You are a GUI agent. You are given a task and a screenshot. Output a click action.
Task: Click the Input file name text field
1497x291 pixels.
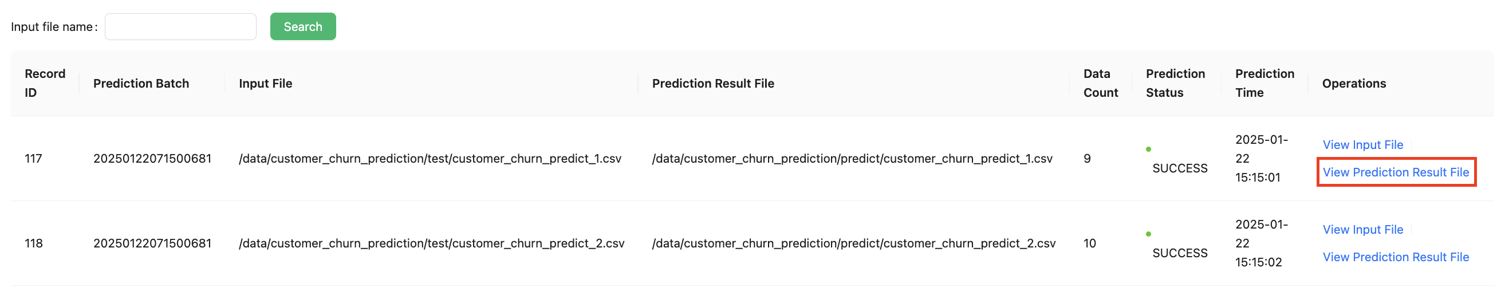pyautogui.click(x=180, y=27)
